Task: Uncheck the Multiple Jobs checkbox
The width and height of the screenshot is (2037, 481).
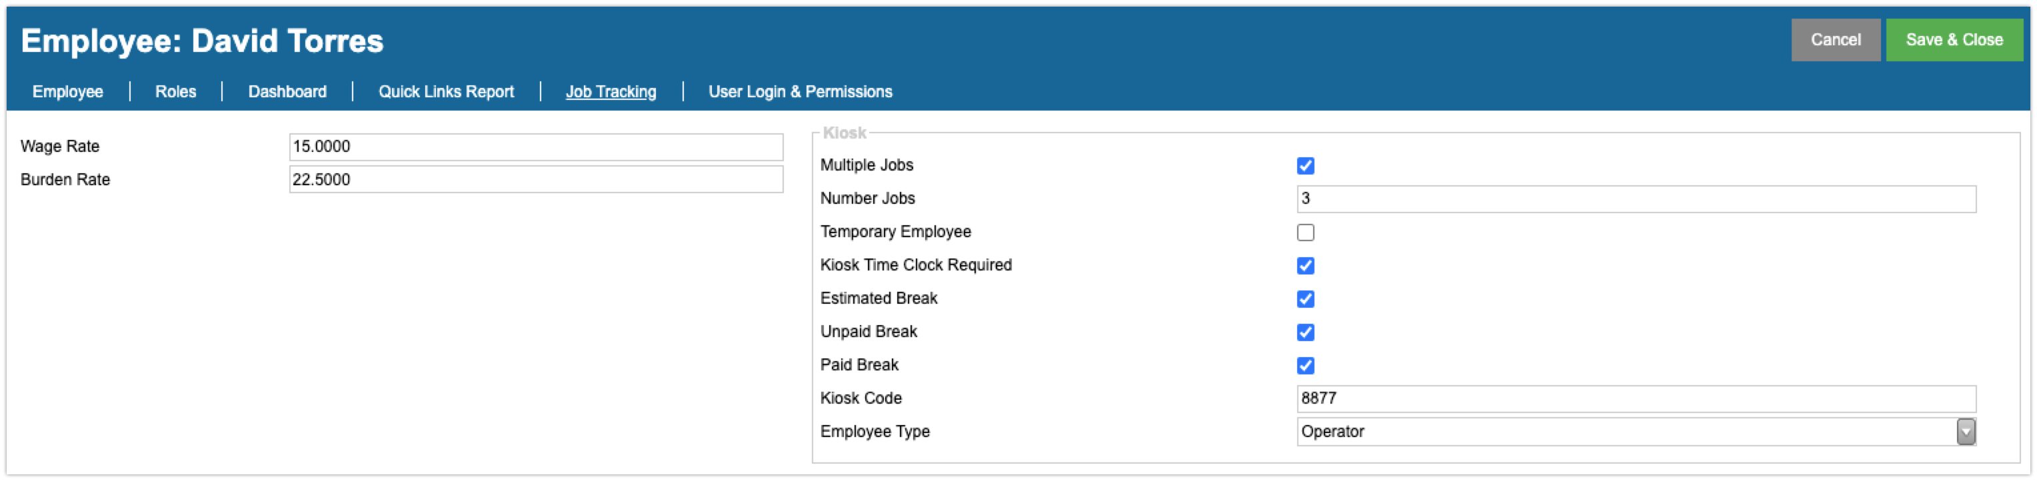Action: pyautogui.click(x=1304, y=166)
